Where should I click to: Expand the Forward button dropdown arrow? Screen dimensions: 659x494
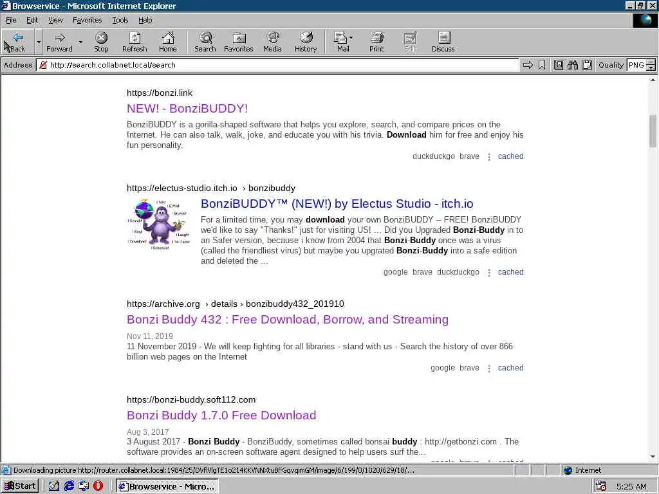tap(80, 42)
